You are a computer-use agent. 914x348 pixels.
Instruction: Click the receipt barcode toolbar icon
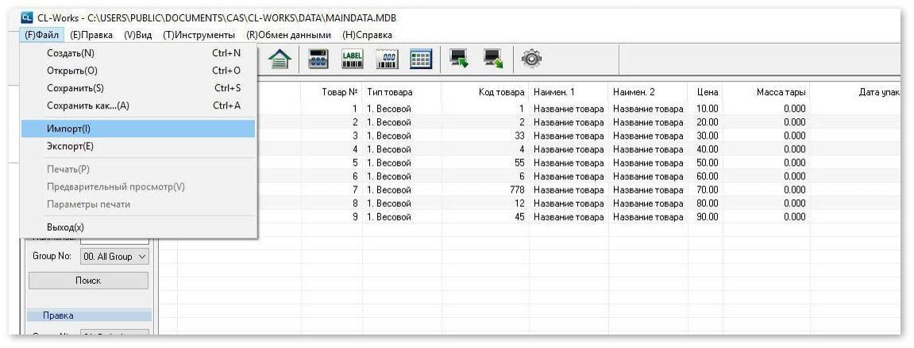387,59
